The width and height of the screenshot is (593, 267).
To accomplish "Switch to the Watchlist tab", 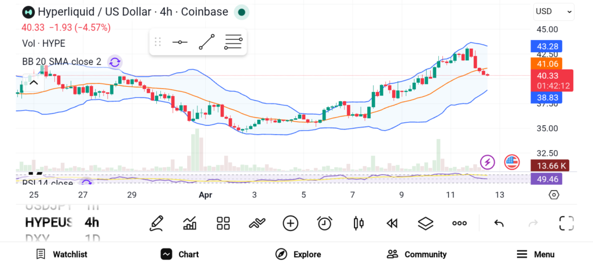I will tap(61, 254).
